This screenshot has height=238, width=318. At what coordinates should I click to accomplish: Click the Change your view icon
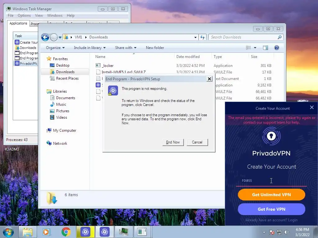(x=248, y=48)
